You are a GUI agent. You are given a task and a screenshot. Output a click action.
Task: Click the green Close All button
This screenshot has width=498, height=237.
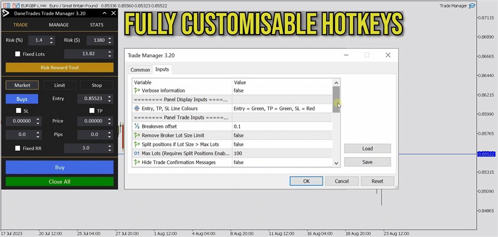coord(59,181)
